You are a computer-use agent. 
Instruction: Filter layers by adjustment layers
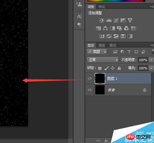pyautogui.click(x=122, y=51)
